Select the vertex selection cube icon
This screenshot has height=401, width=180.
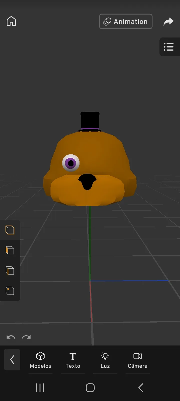(10, 291)
